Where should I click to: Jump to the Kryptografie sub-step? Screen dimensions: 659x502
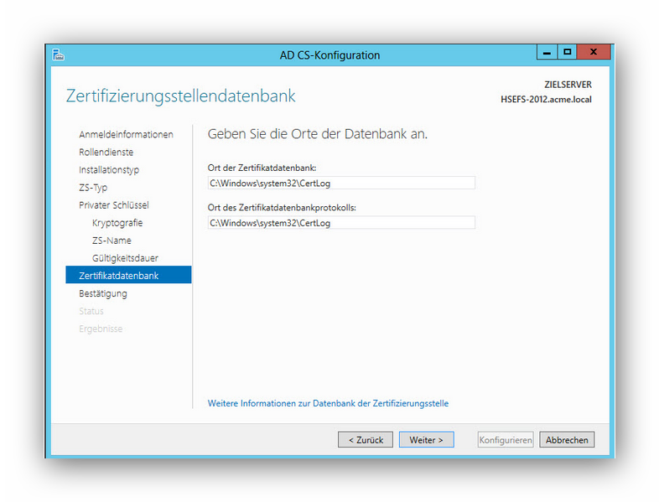117,223
